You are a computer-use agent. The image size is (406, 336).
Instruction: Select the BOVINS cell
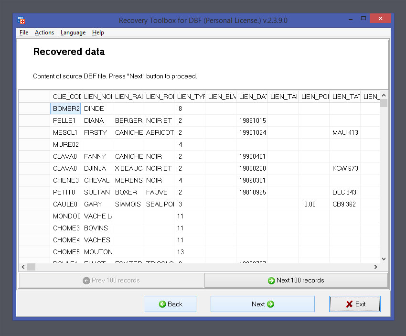coord(96,228)
